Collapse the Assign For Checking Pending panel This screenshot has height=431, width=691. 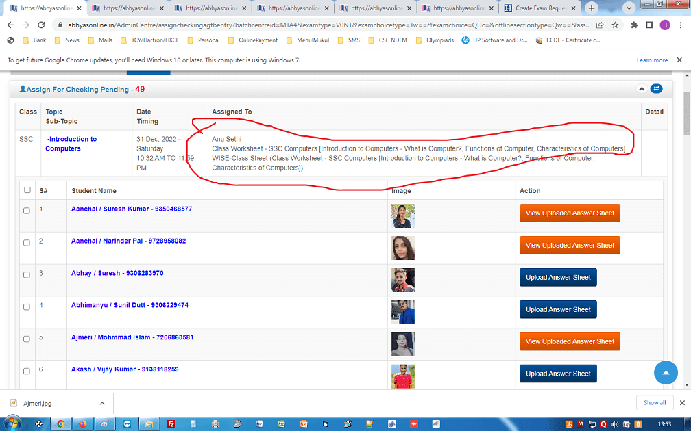pos(642,89)
